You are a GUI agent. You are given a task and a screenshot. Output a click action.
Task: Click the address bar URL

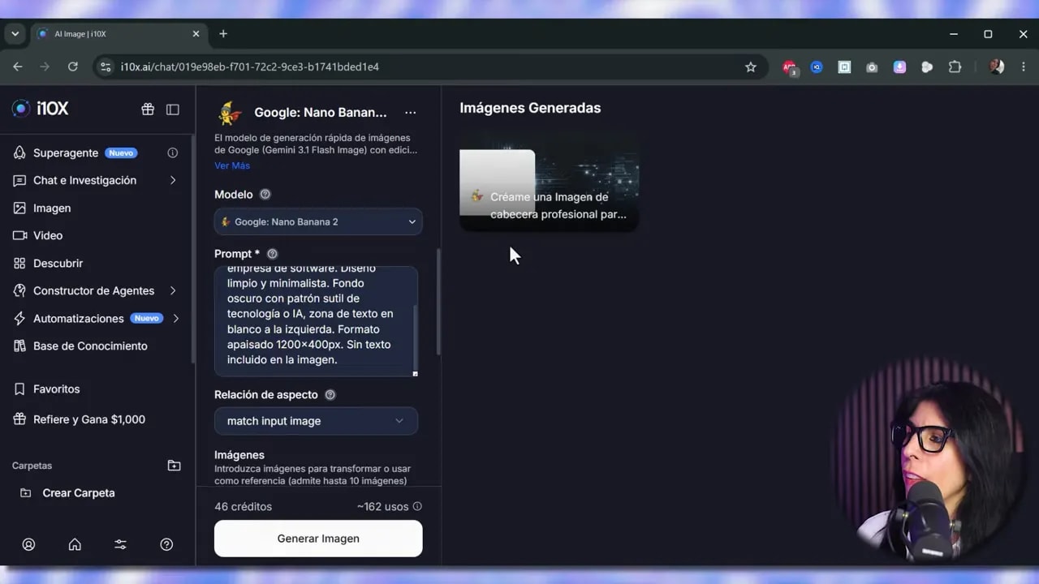coord(250,67)
